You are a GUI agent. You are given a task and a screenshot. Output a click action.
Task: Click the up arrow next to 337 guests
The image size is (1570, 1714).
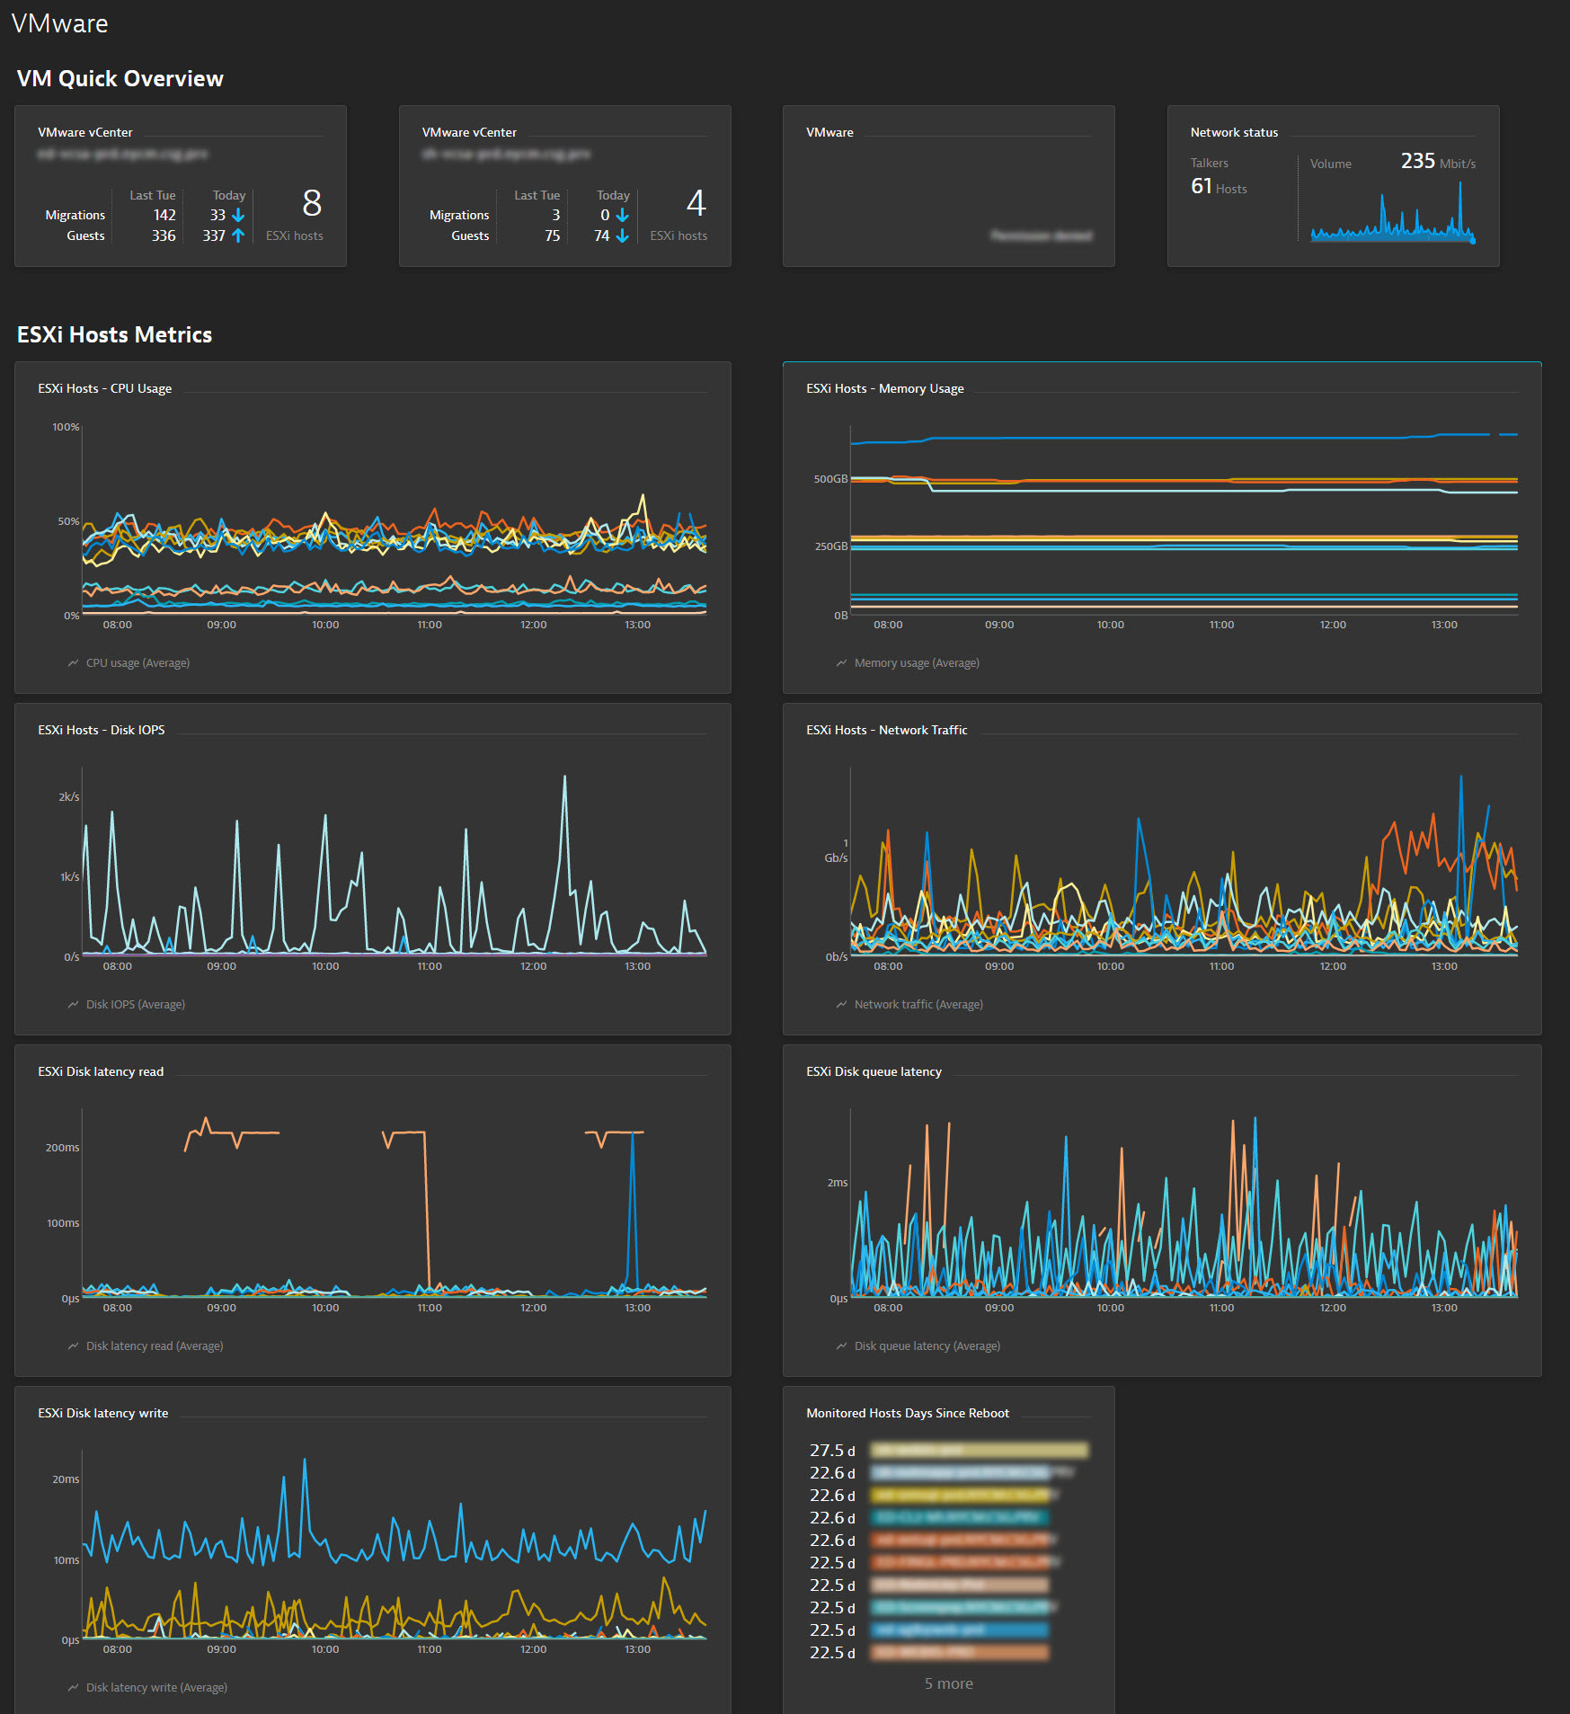click(238, 235)
